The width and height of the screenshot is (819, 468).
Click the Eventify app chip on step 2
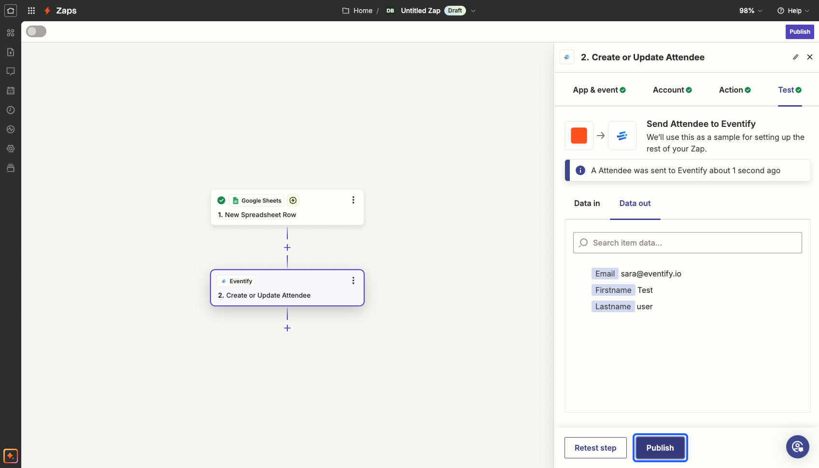pos(237,281)
